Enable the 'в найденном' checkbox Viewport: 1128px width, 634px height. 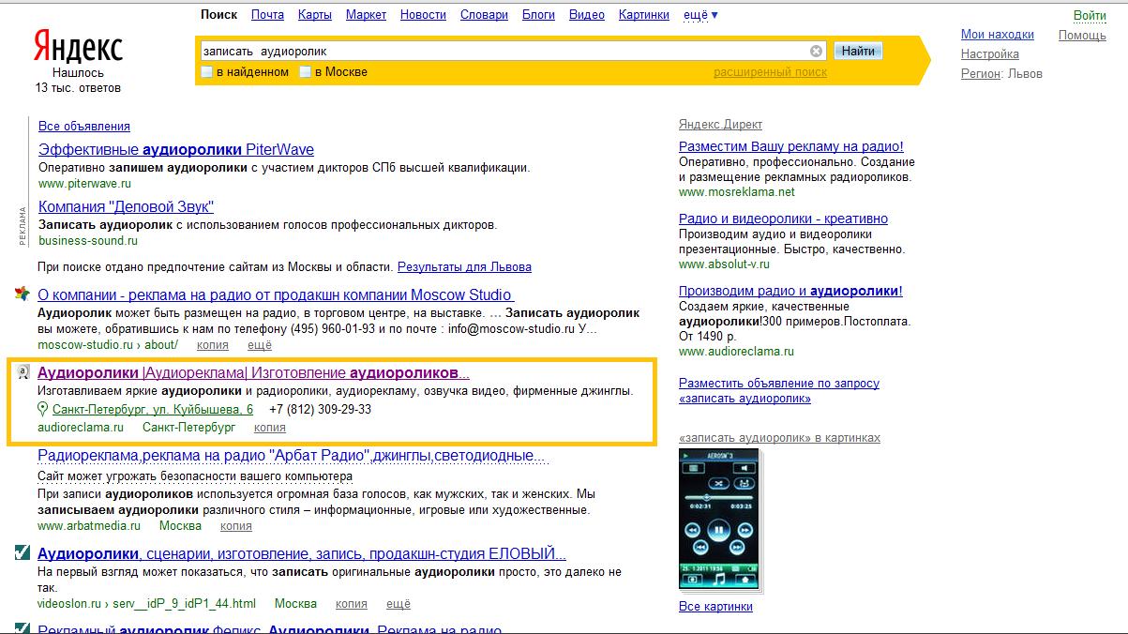click(x=208, y=72)
